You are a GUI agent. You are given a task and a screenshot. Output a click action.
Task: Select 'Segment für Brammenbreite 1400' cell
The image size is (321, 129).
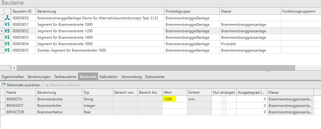click(100, 37)
